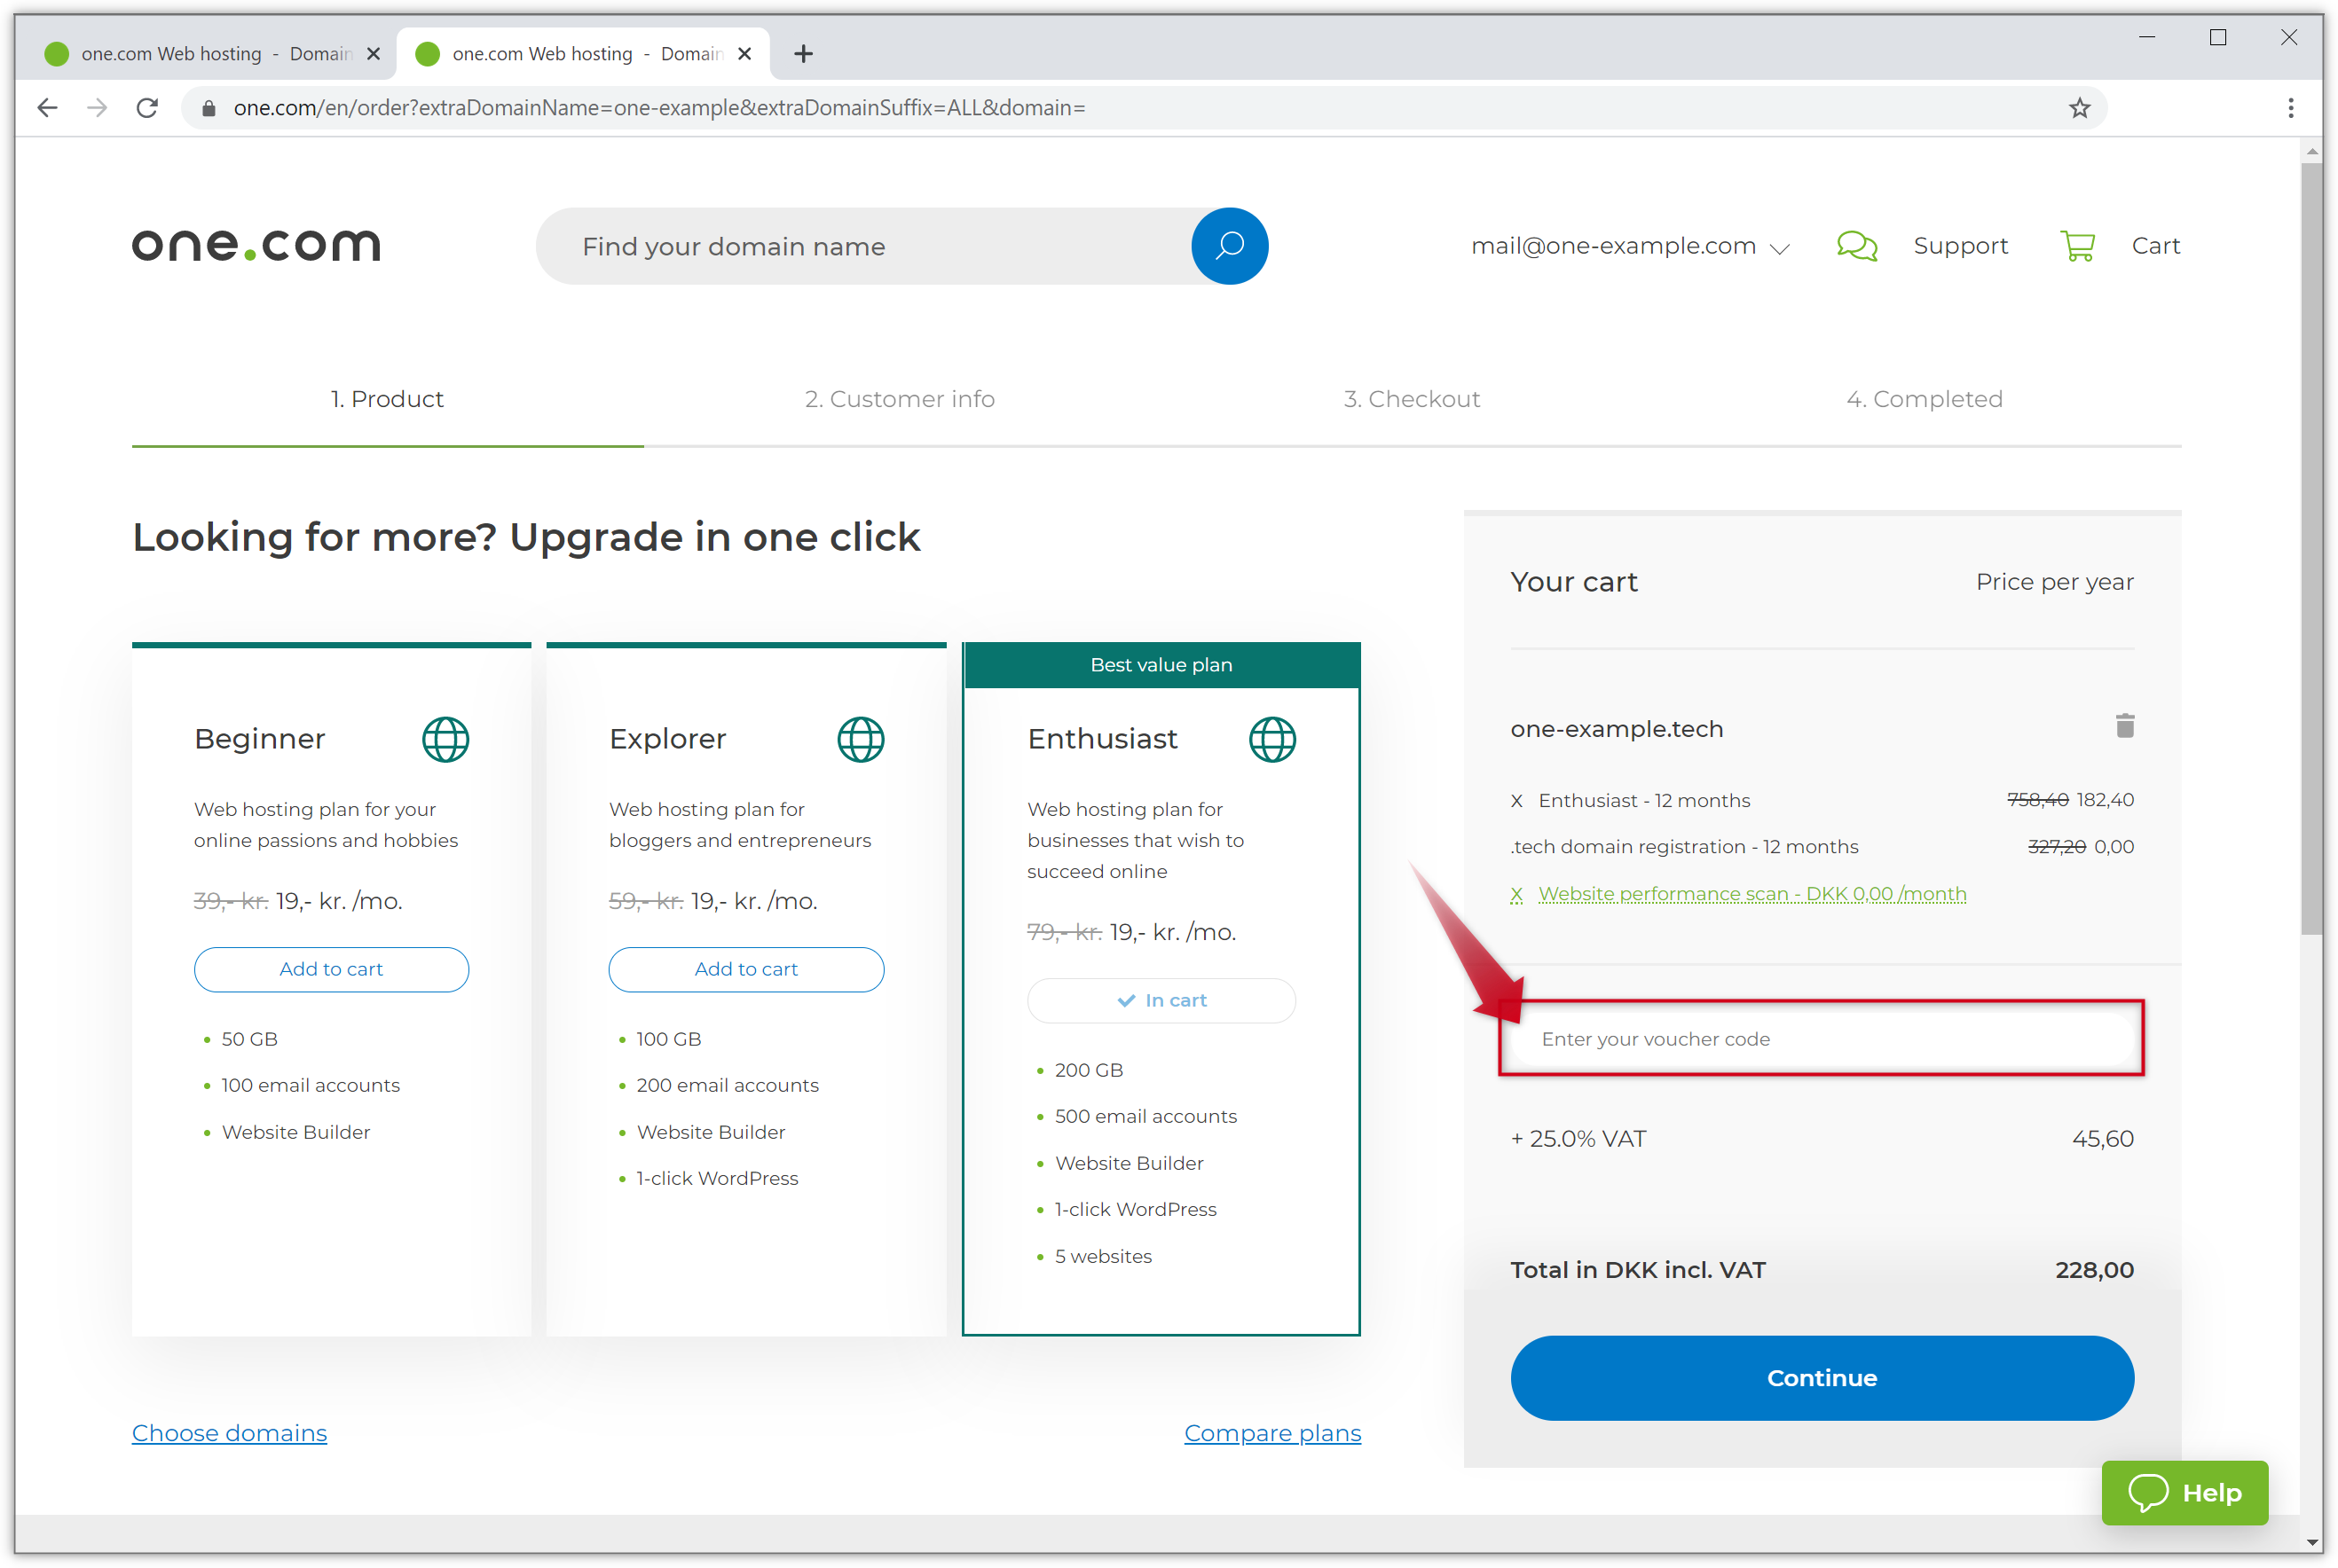Click the globe icon on Enthusiast plan
2338x1568 pixels.
(1271, 737)
